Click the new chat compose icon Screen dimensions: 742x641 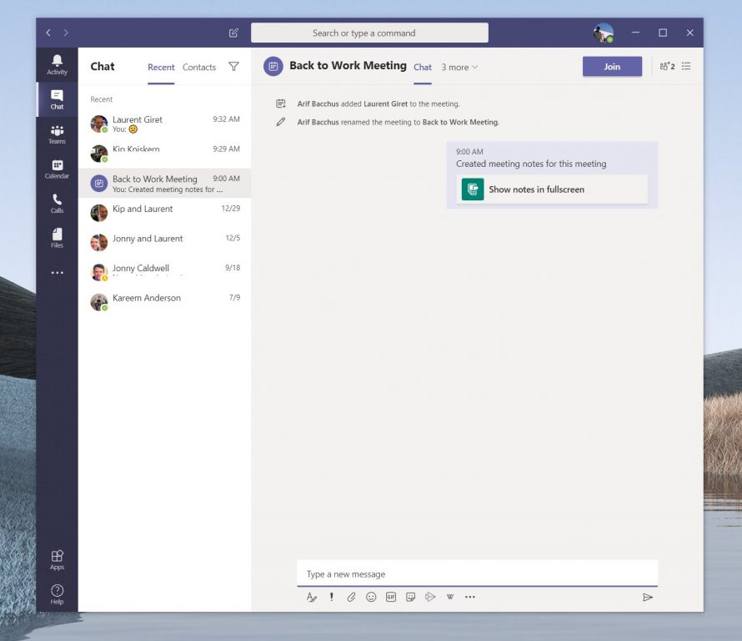pos(233,33)
